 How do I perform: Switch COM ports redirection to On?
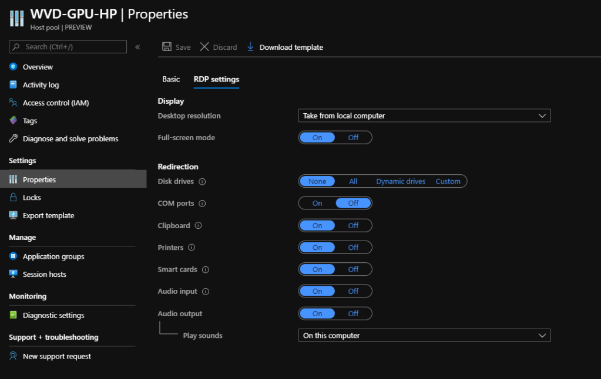coord(317,204)
